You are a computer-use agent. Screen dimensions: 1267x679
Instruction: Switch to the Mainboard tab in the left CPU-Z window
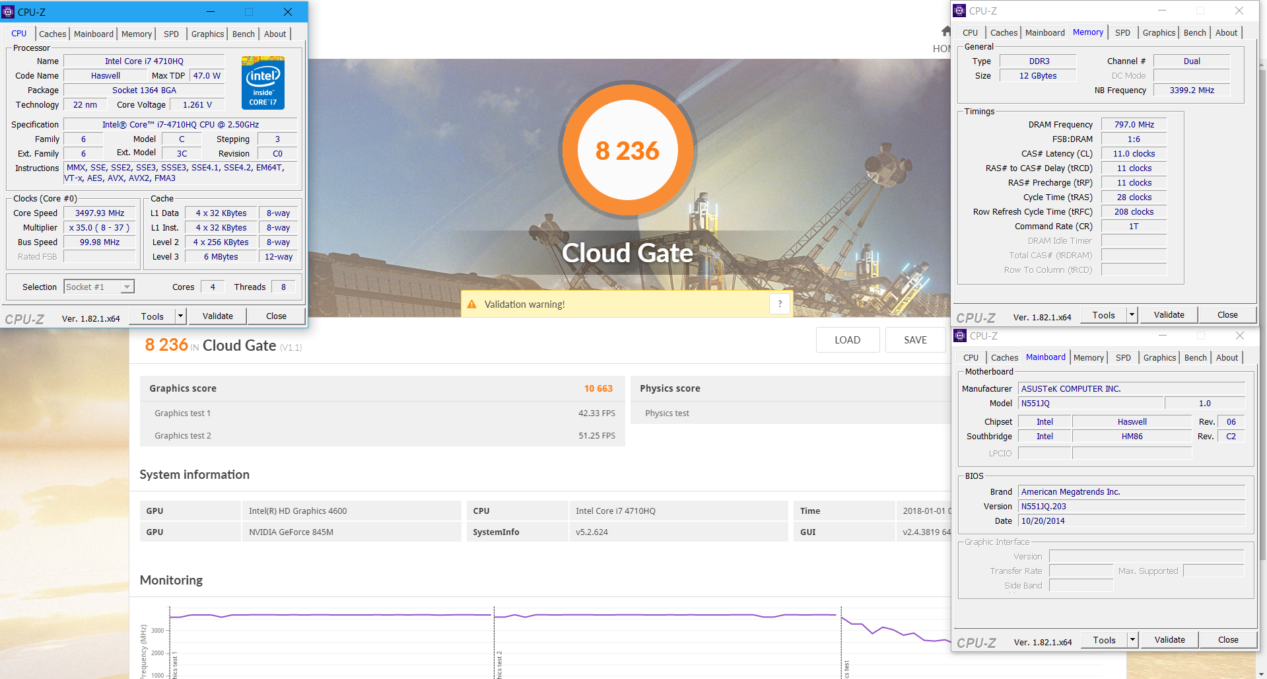[93, 34]
